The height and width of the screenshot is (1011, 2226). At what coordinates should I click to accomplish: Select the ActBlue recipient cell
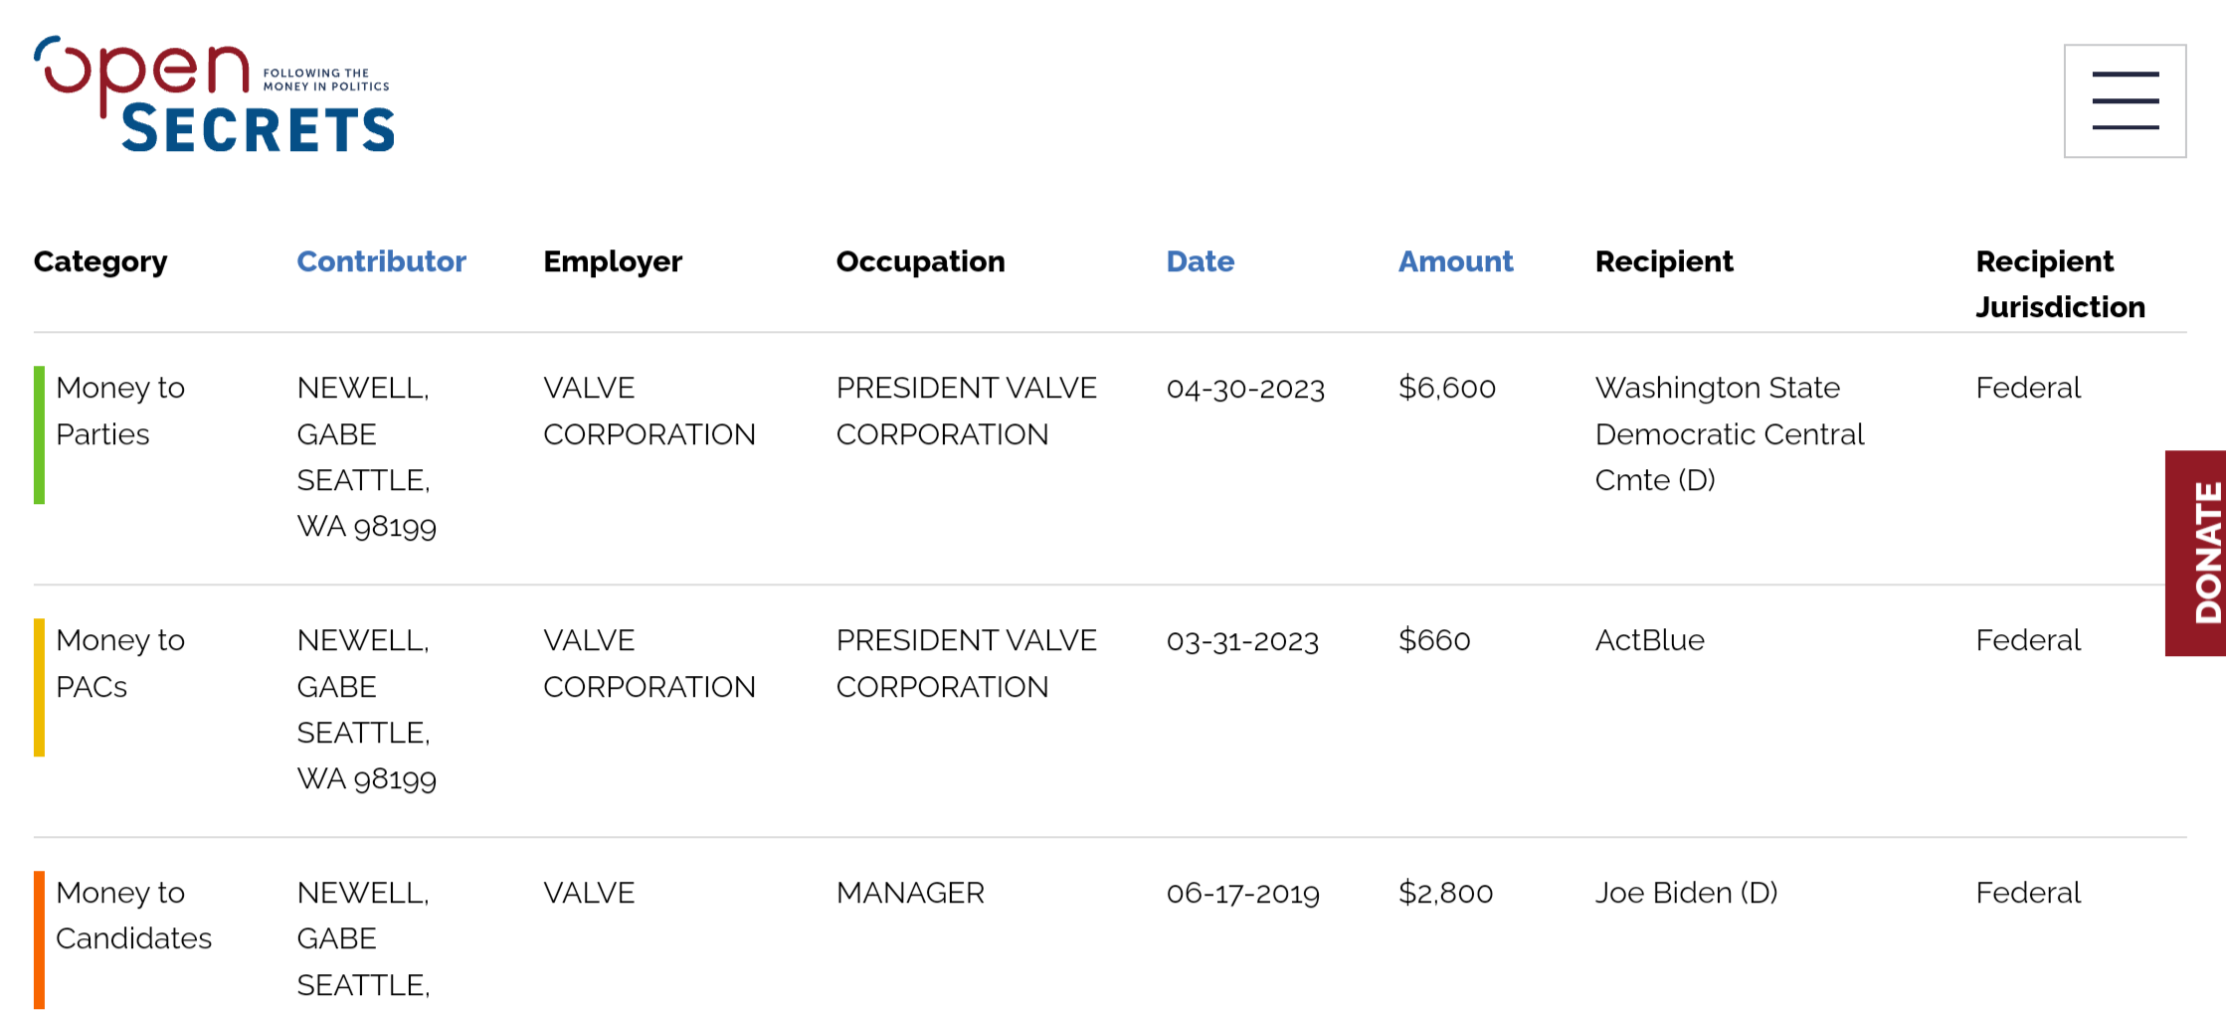tap(1649, 640)
